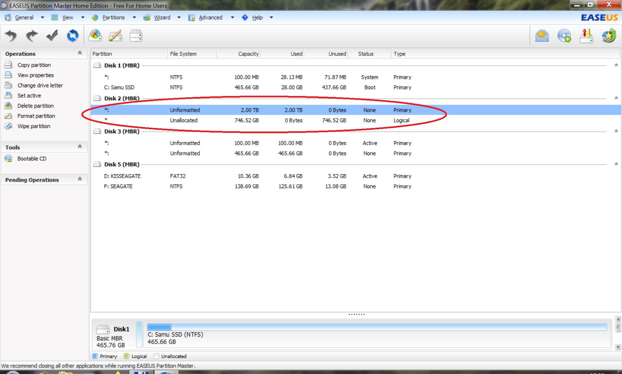
Task: Expand the Advanced menu dropdown arrow
Action: click(x=232, y=17)
